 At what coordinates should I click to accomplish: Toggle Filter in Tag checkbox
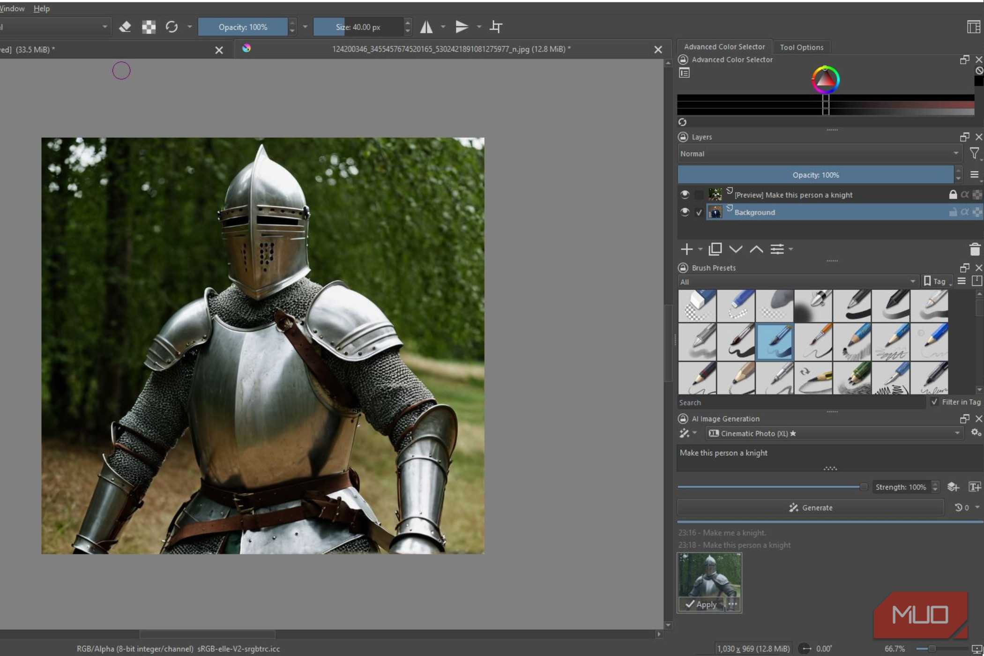tap(934, 402)
